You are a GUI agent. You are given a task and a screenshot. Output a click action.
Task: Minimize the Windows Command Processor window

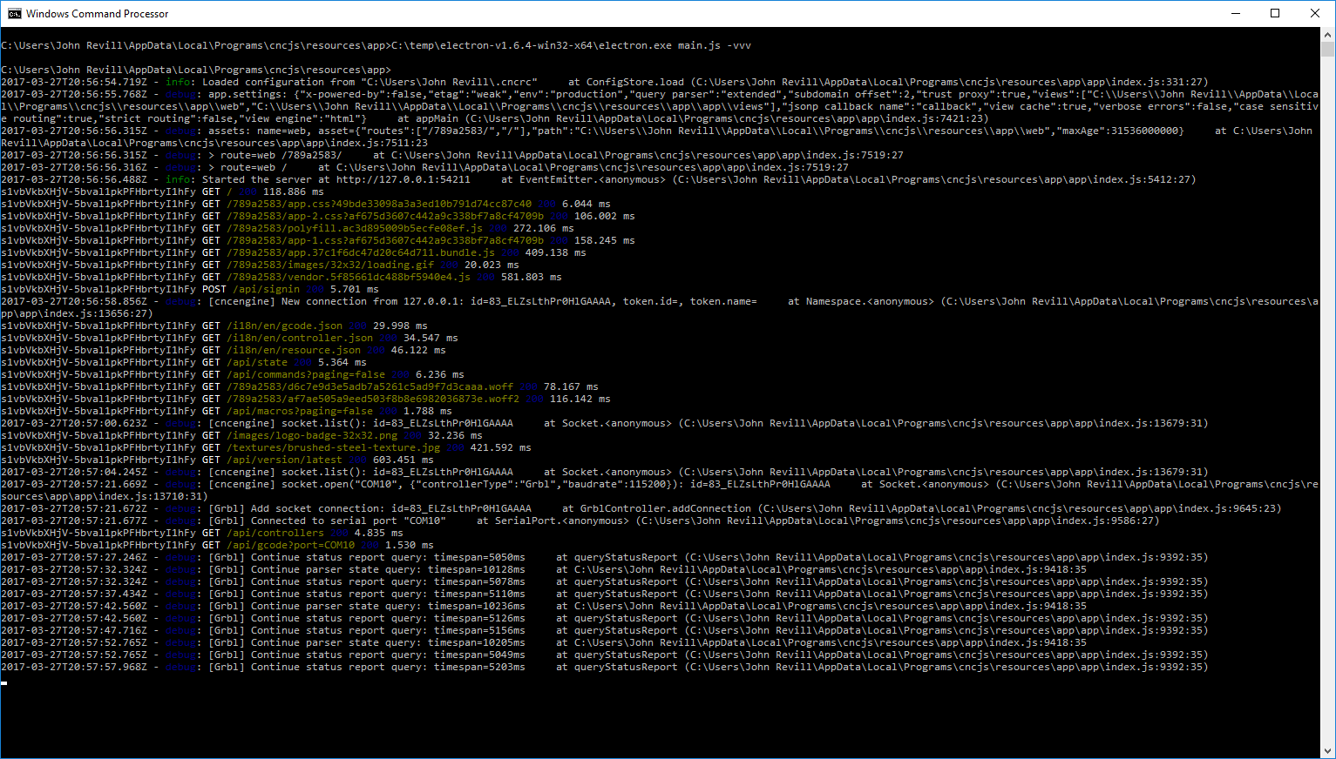(x=1235, y=13)
